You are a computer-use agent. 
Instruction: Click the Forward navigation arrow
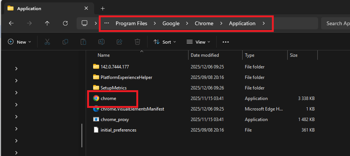29,23
